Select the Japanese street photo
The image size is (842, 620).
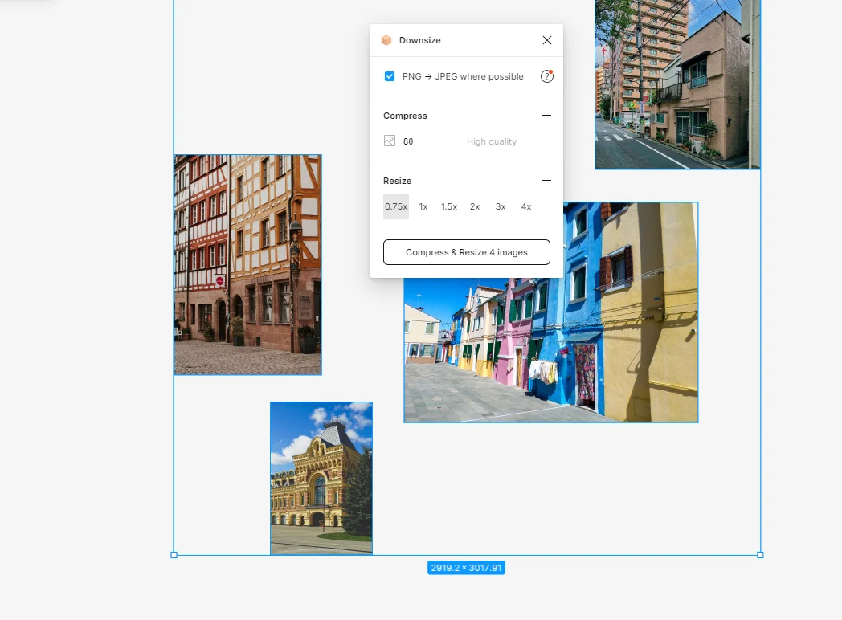676,84
